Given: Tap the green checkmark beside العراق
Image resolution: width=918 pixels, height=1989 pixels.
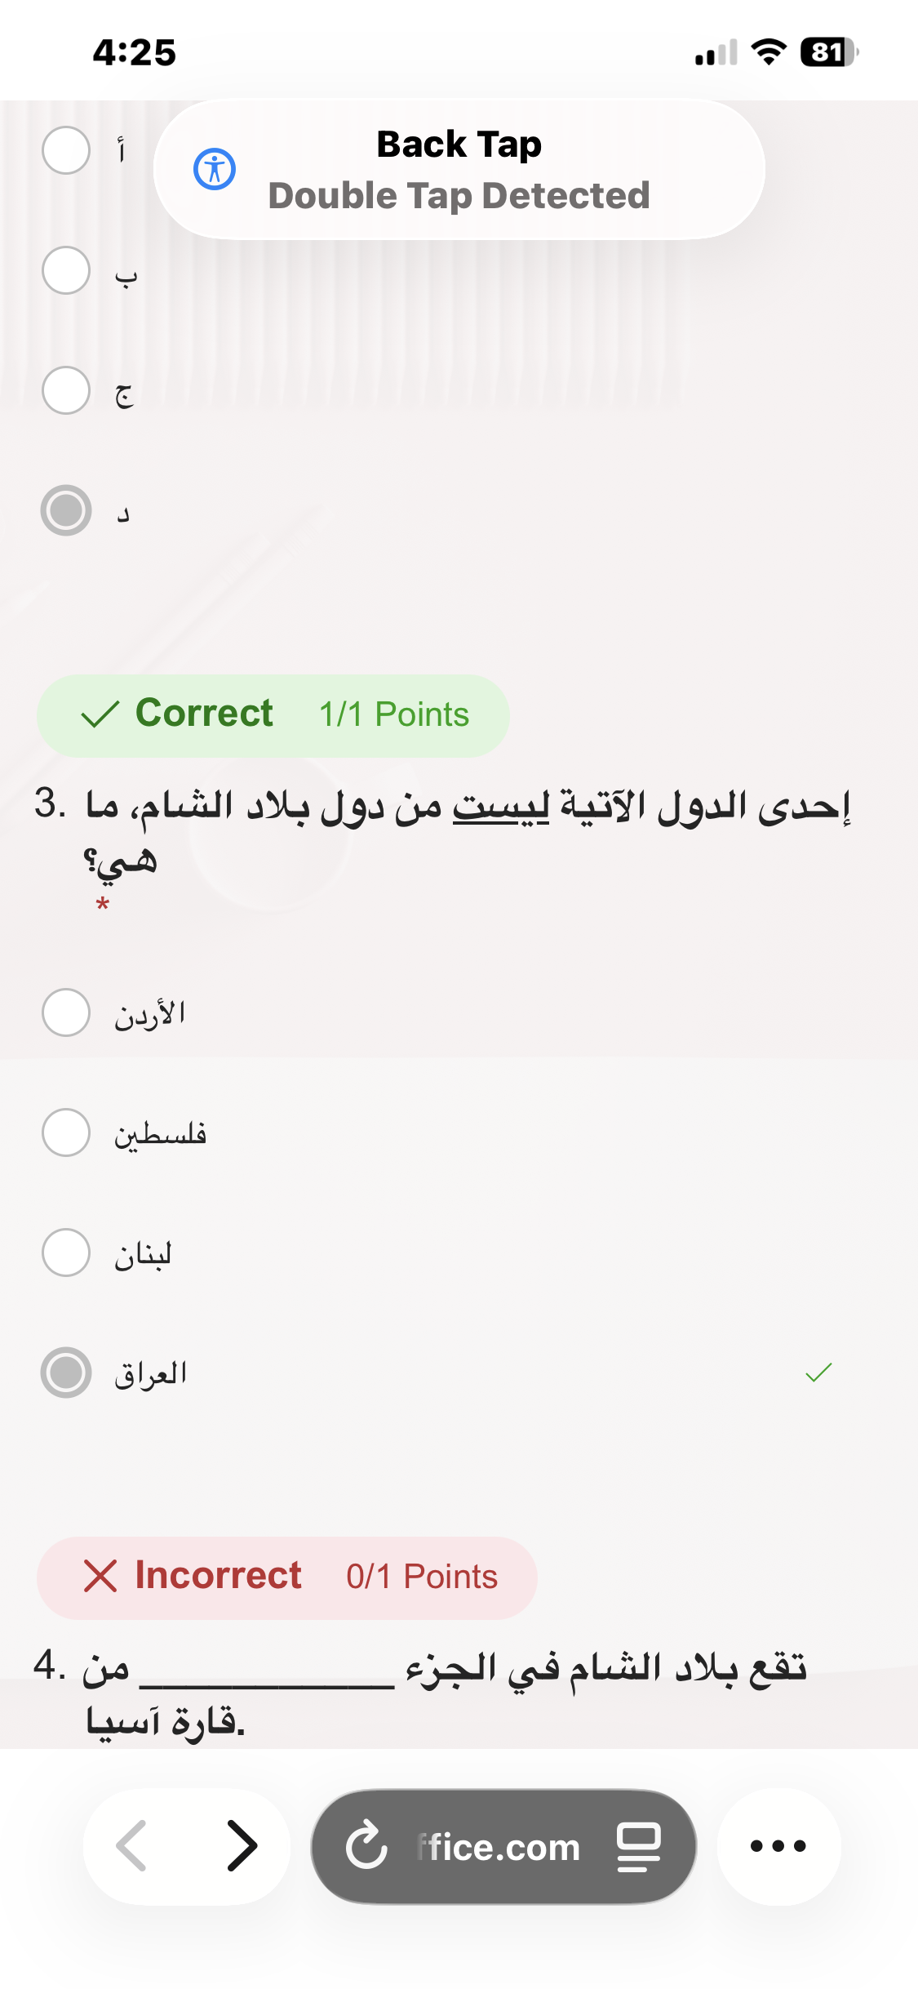Looking at the screenshot, I should 818,1373.
